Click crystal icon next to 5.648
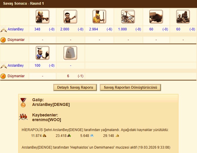 tap(92, 135)
